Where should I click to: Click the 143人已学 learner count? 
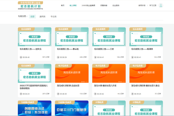pyautogui.click(x=157, y=57)
